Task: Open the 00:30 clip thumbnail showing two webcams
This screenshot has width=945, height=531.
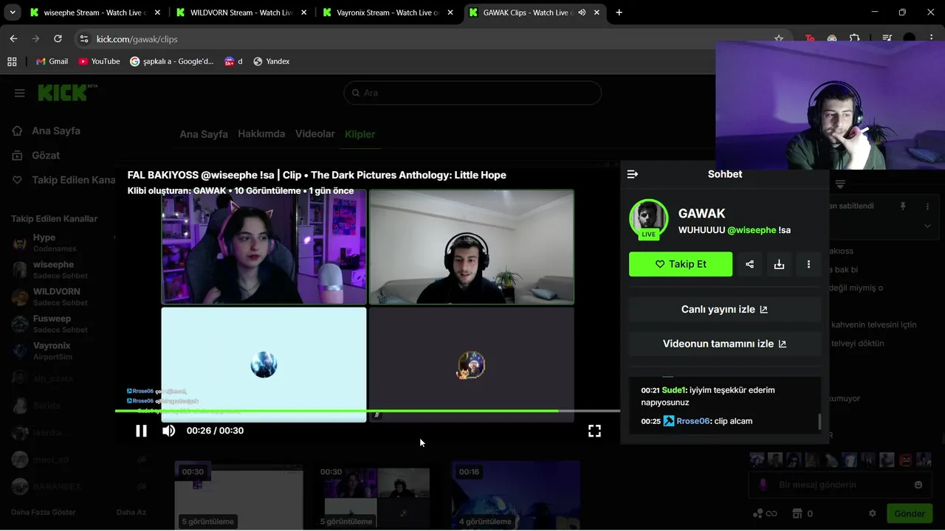Action: (377, 496)
